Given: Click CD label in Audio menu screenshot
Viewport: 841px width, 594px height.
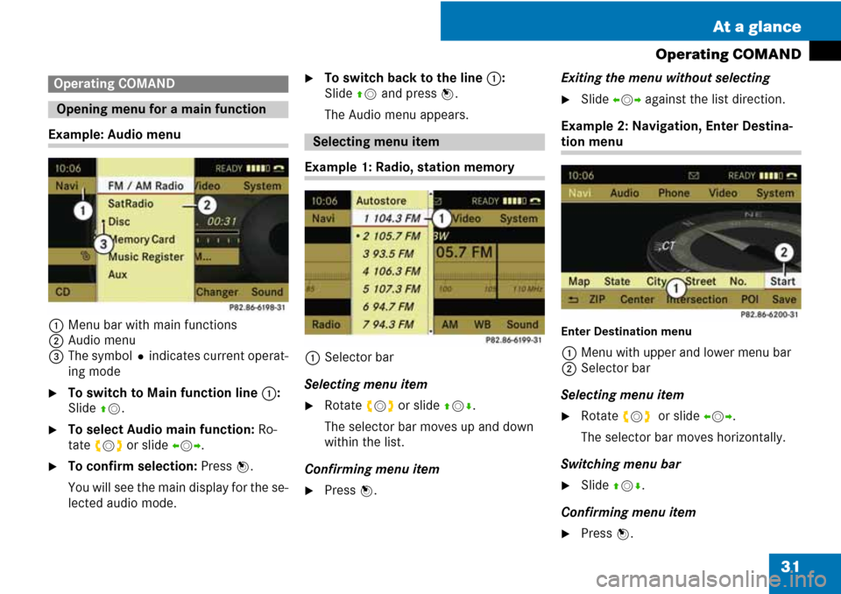Looking at the screenshot, I should 63,292.
